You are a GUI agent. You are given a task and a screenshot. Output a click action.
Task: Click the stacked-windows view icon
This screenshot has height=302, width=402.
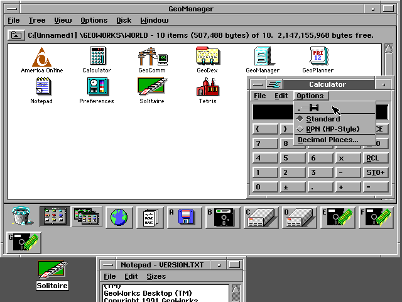(x=87, y=217)
